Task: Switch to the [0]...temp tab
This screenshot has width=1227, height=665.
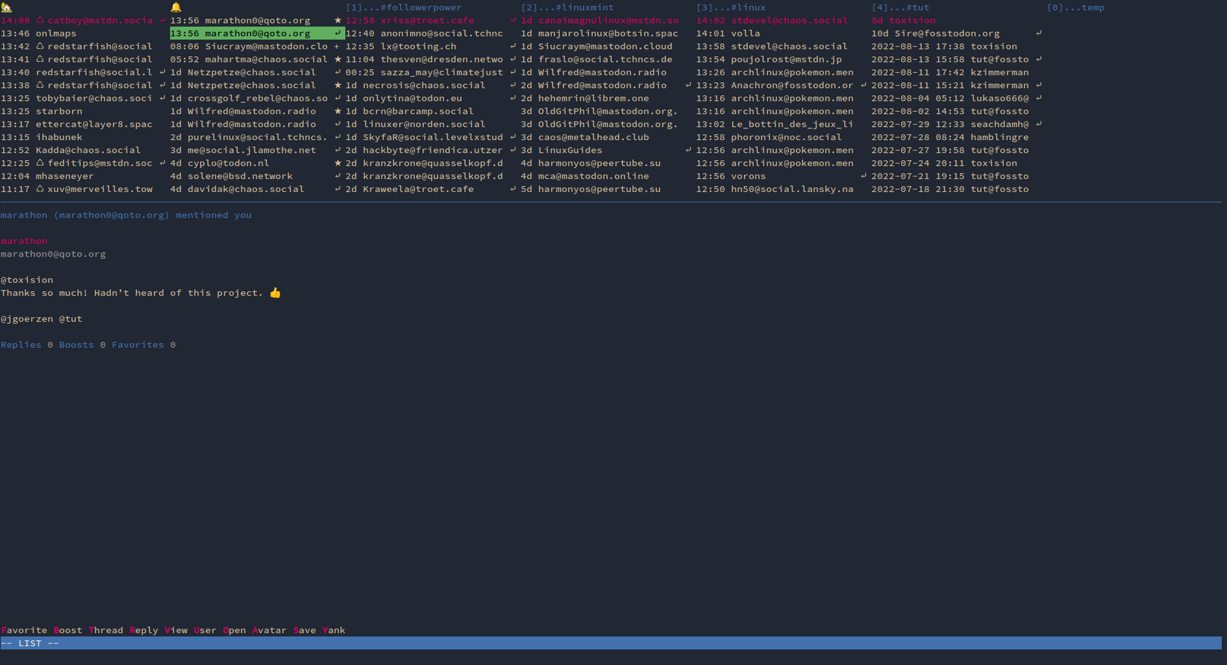Action: coord(1076,7)
